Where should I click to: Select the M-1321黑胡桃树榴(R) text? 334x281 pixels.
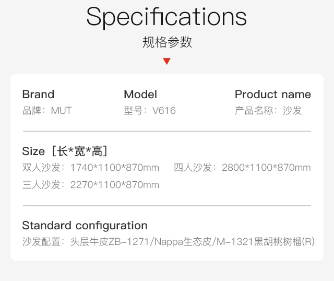click(x=266, y=242)
